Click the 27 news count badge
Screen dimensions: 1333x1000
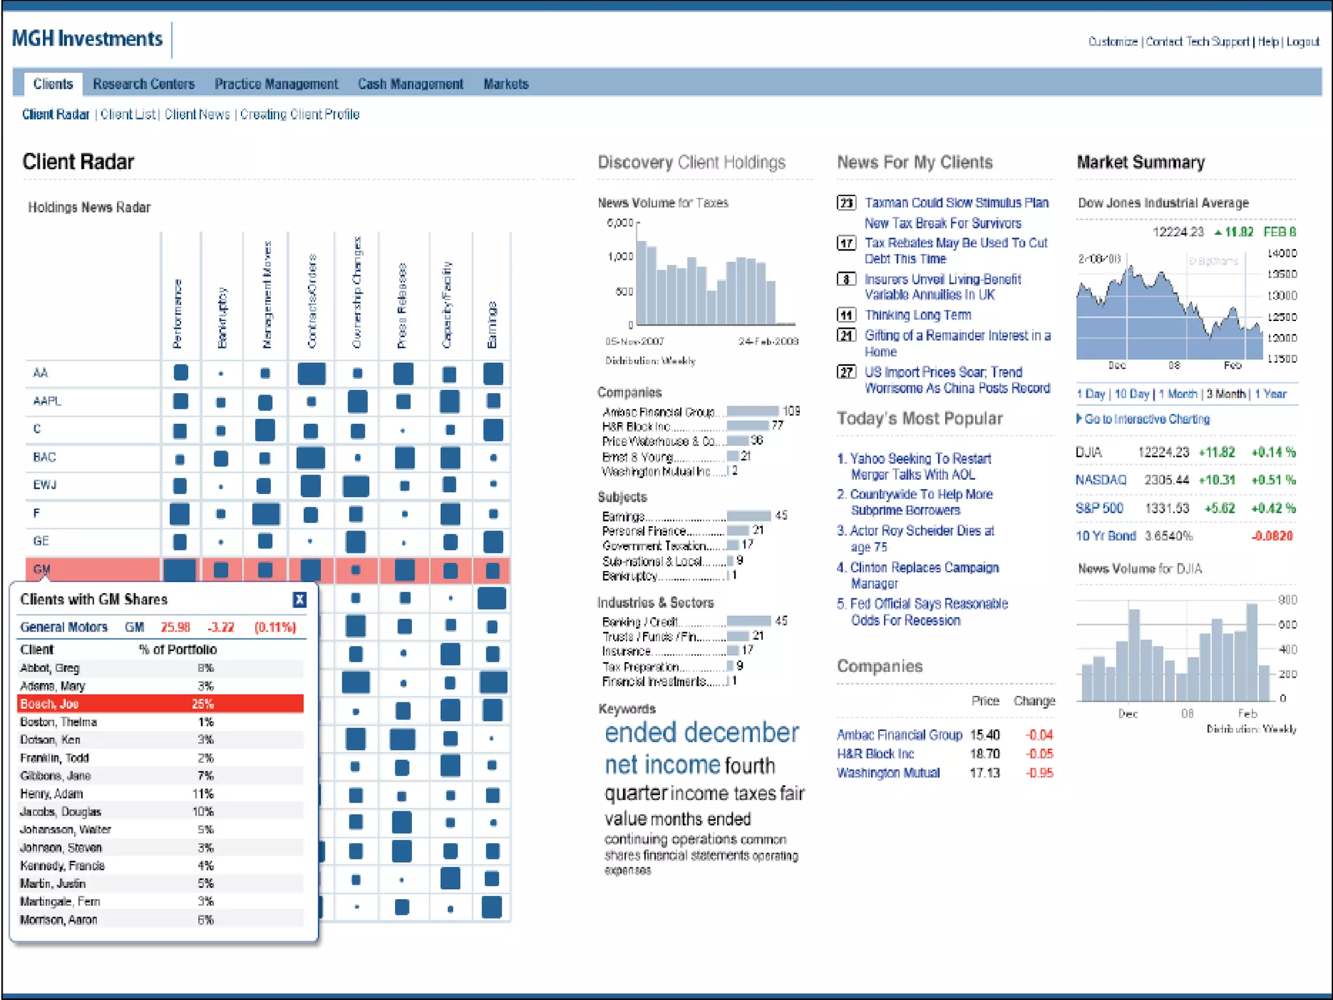point(845,372)
